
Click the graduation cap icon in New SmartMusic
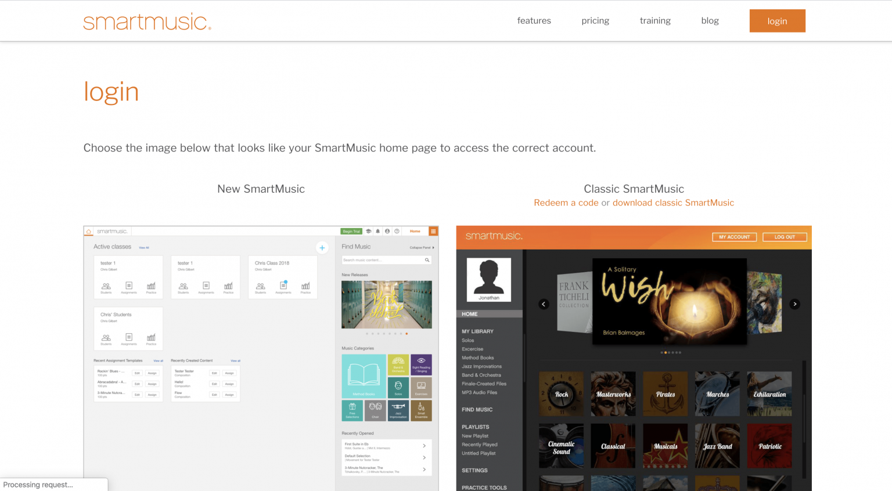pyautogui.click(x=368, y=231)
